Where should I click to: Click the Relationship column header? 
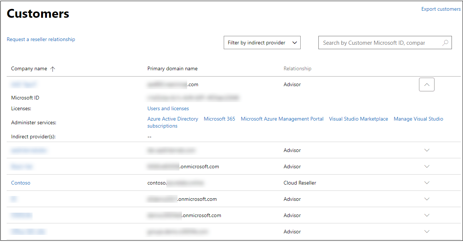click(297, 68)
